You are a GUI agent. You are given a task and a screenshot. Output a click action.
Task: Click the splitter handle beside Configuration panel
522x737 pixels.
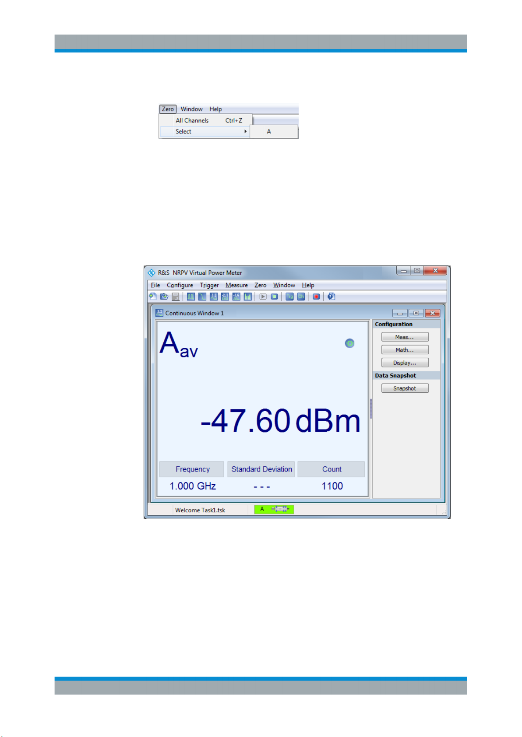371,409
